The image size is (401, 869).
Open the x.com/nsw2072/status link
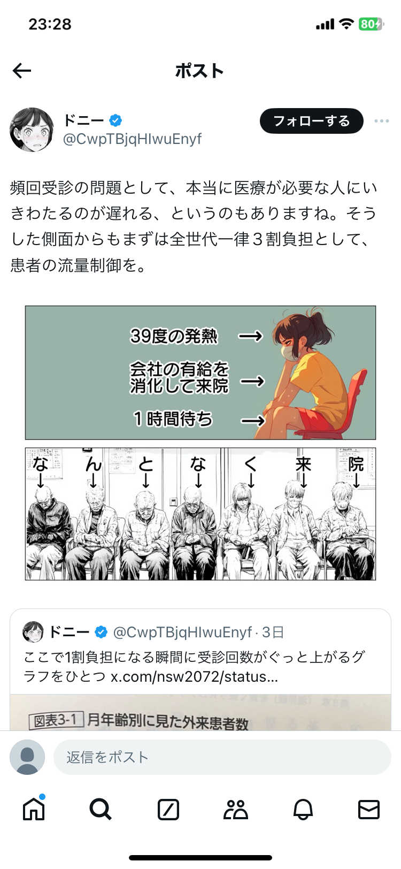coord(194,677)
